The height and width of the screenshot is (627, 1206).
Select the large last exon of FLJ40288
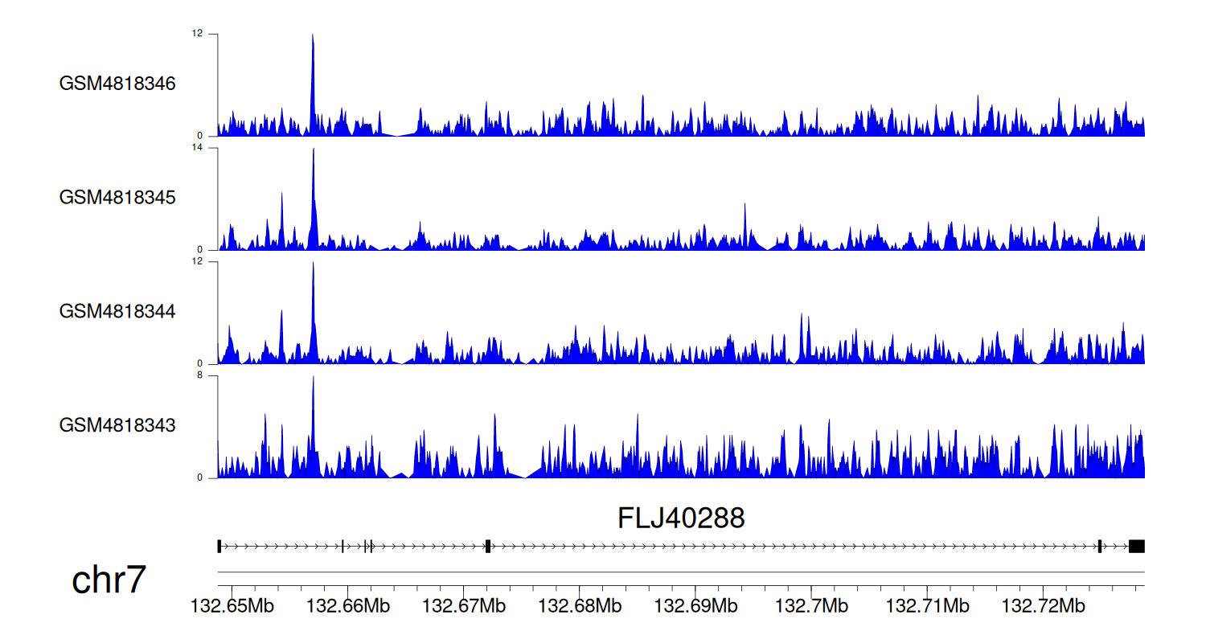[1136, 547]
